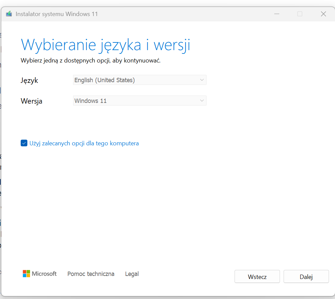Click the 'Instalator systemu Windows 11' window title
This screenshot has width=335, height=299.
[x=57, y=14]
